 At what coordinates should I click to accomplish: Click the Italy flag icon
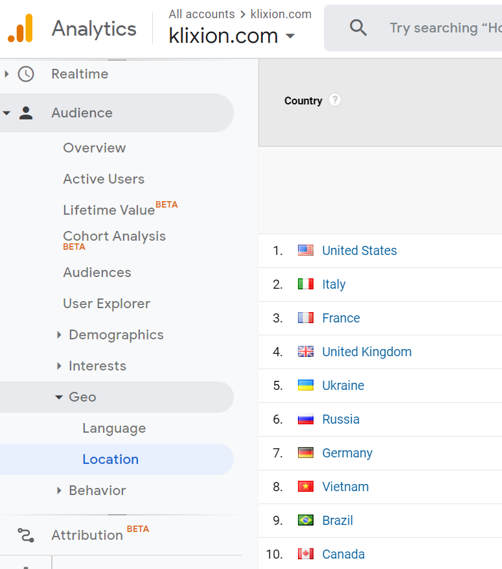click(x=306, y=284)
